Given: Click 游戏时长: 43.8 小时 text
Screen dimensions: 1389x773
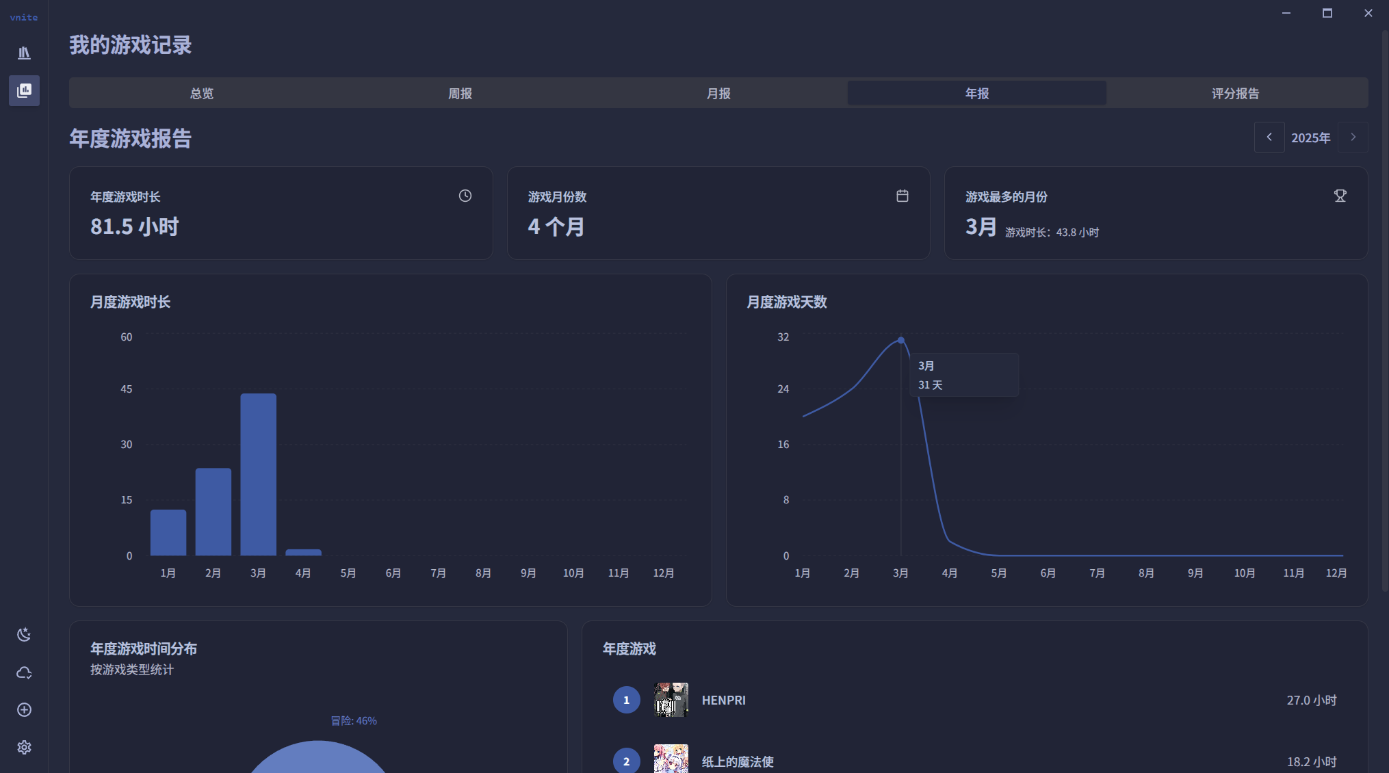Looking at the screenshot, I should [1052, 233].
